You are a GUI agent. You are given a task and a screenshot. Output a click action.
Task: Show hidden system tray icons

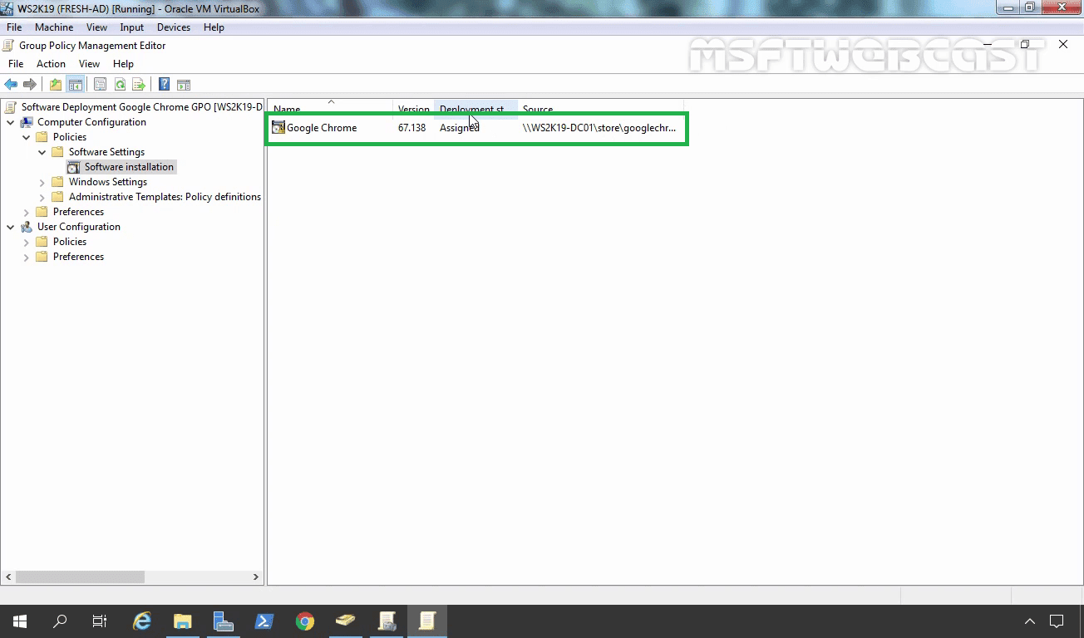click(1029, 621)
